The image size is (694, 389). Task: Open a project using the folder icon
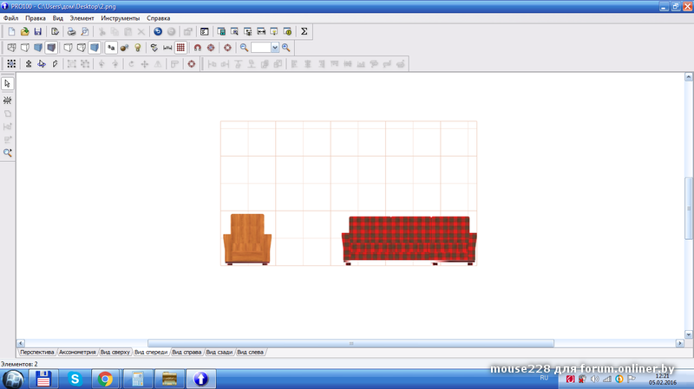click(25, 31)
